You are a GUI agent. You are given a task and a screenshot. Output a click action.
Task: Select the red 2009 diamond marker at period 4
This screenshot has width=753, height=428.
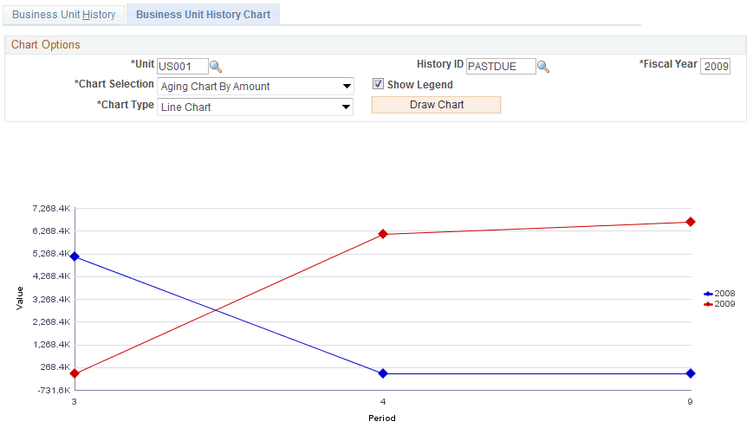click(383, 234)
